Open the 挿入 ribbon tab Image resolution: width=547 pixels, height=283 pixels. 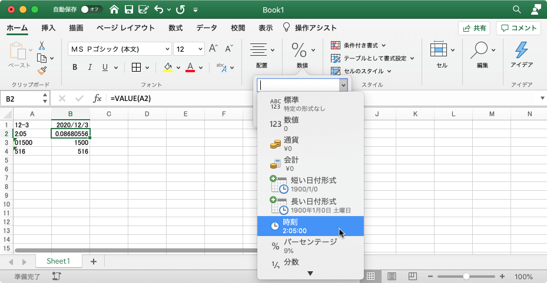[x=48, y=28]
